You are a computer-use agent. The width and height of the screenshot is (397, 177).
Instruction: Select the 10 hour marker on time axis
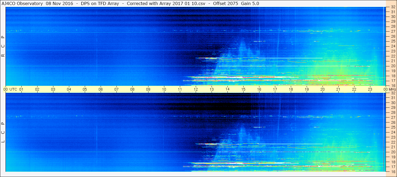(x=164, y=89)
